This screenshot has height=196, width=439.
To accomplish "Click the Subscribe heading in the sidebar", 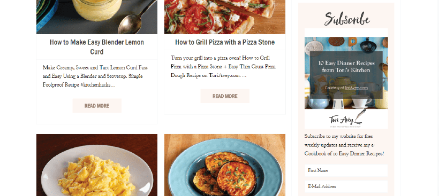I will tap(347, 19).
